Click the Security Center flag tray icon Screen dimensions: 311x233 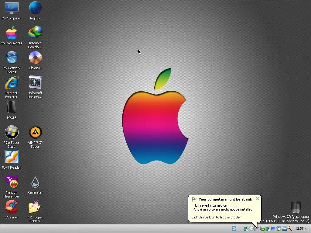pyautogui.click(x=257, y=228)
